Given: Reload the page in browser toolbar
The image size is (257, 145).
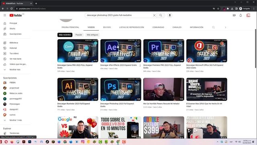Looking at the screenshot, I should [x=12, y=8].
